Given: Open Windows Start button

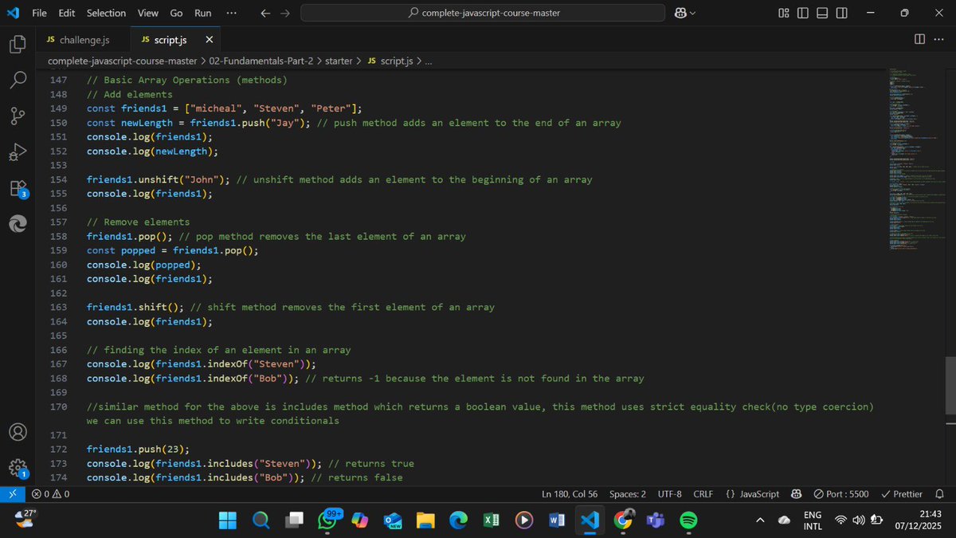Looking at the screenshot, I should (x=227, y=520).
